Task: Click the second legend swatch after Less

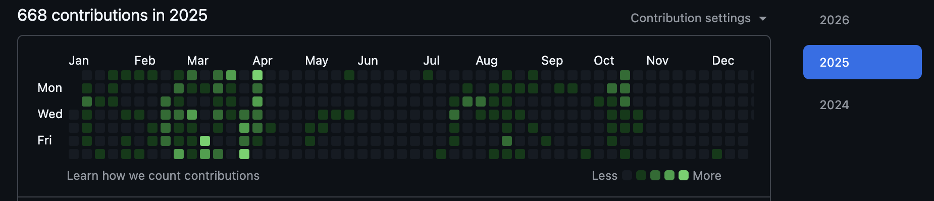Action: coord(641,175)
